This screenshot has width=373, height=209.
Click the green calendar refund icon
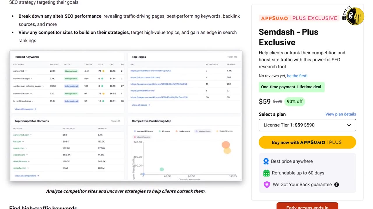(266, 173)
